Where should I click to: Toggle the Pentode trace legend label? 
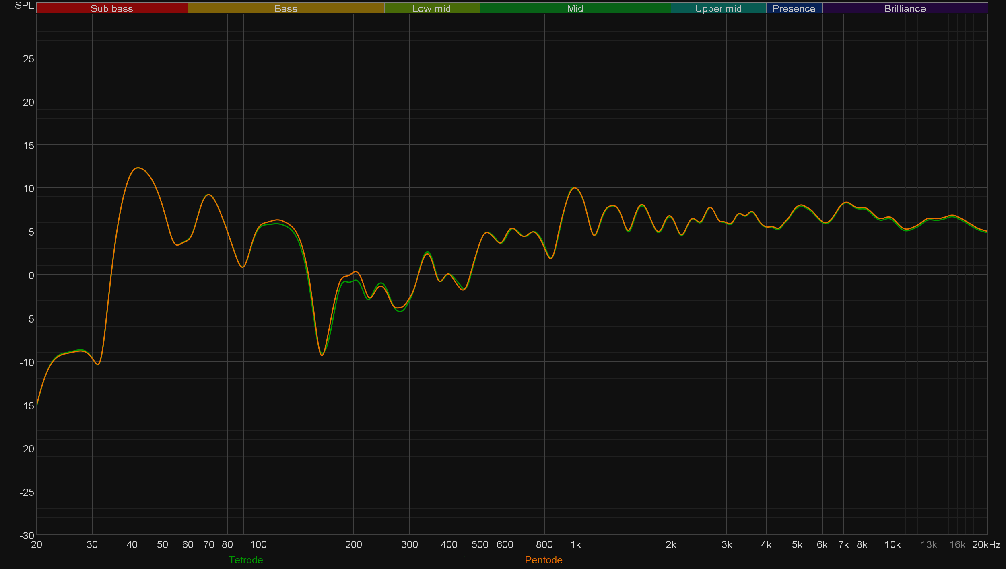[543, 560]
